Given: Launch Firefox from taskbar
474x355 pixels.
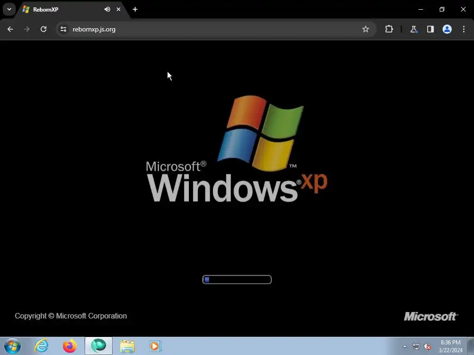Looking at the screenshot, I should [x=70, y=346].
